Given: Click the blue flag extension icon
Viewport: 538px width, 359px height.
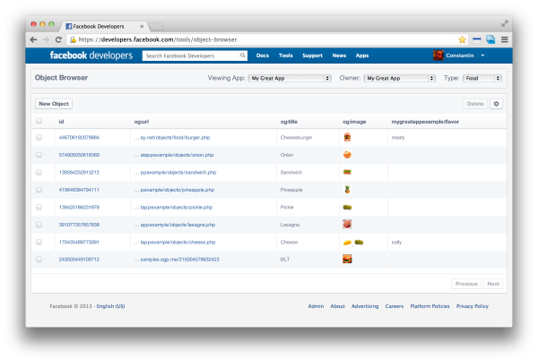Looking at the screenshot, I should (477, 39).
